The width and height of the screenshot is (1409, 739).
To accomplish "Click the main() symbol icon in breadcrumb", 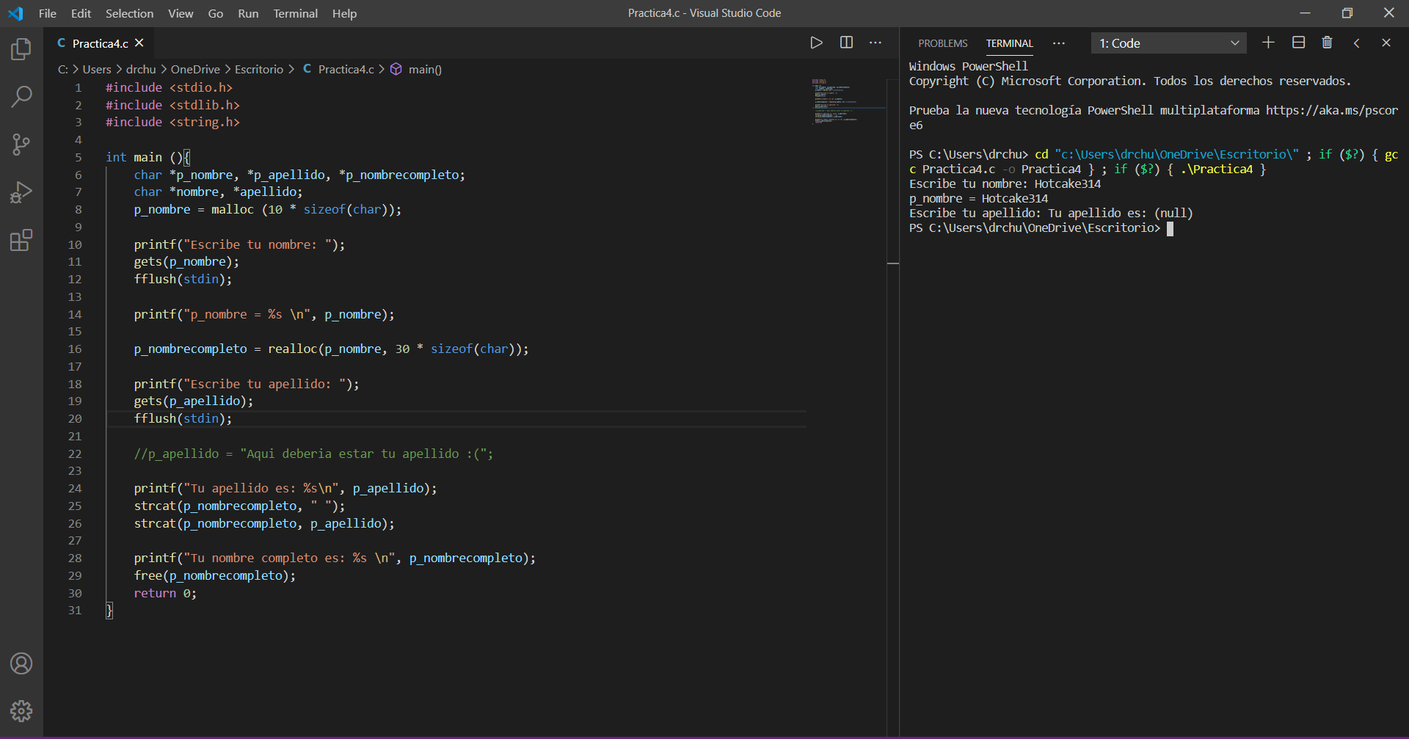I will point(396,69).
